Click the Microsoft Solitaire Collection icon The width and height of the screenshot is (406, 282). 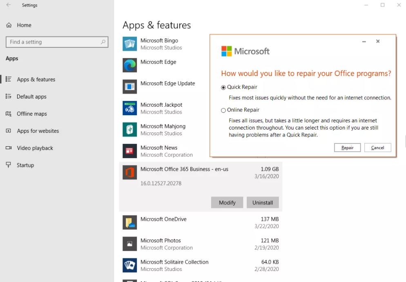tap(129, 265)
